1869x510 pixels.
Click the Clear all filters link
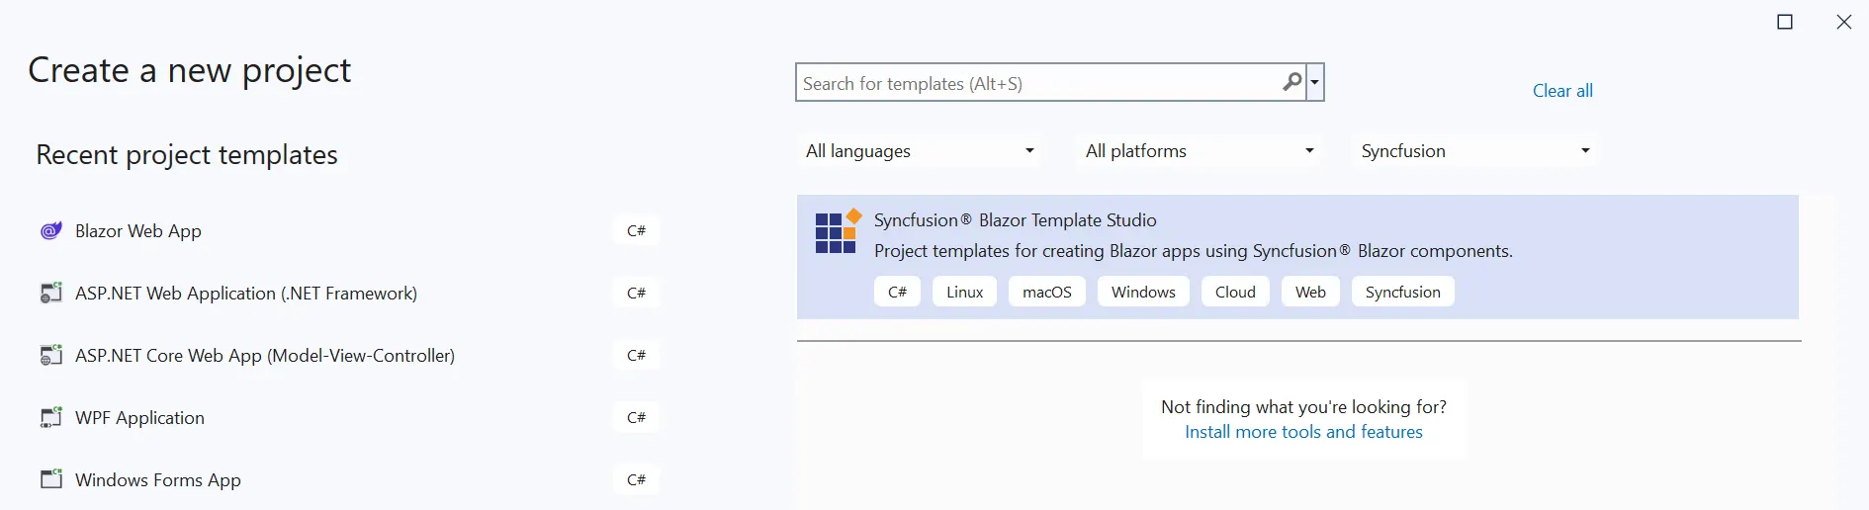1562,91
